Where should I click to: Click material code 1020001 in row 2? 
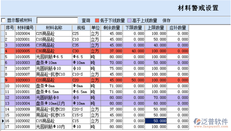coord(25,39)
